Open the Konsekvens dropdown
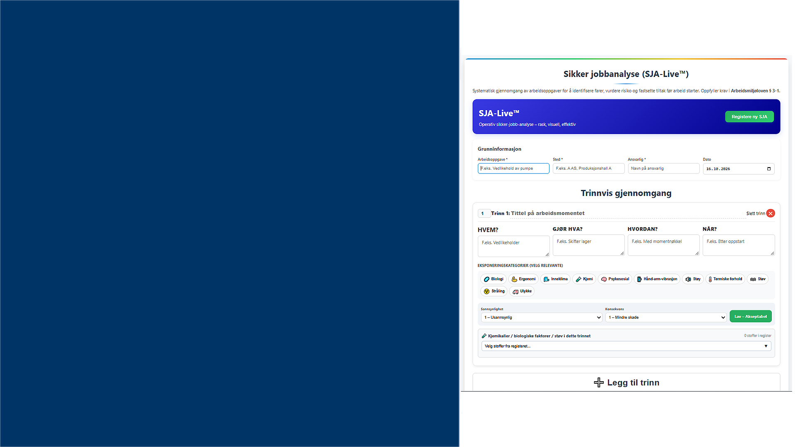This screenshot has width=795, height=447. (x=666, y=317)
